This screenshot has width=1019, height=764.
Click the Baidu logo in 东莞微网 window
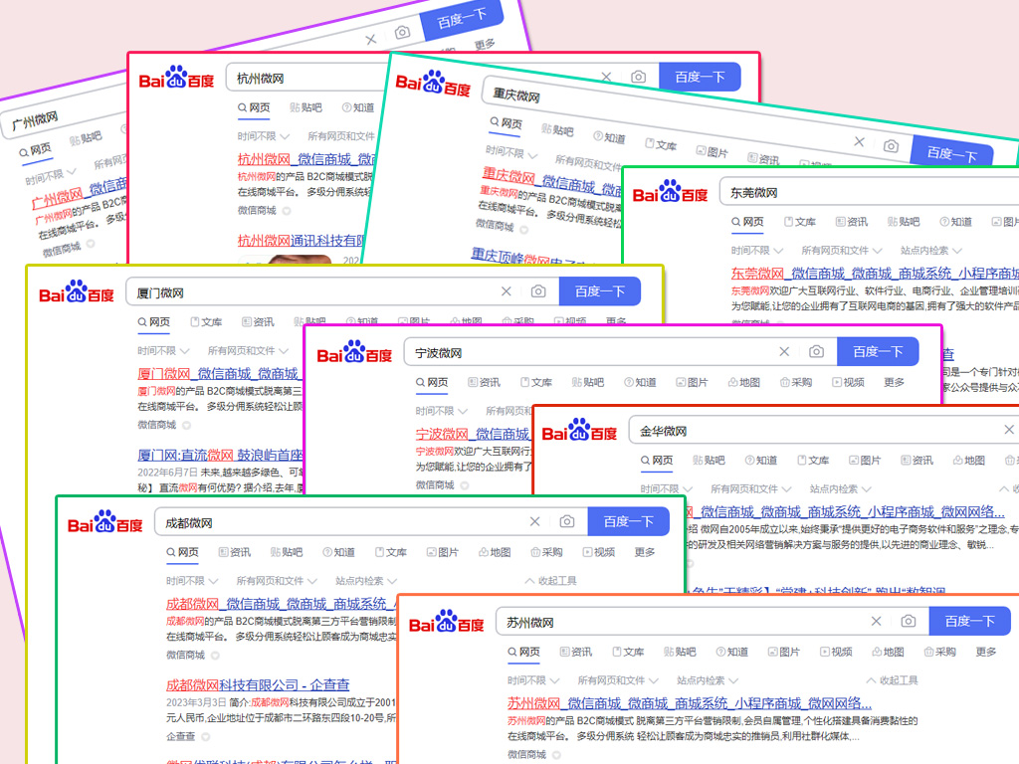click(x=670, y=192)
